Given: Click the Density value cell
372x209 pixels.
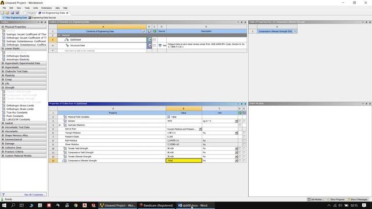Looking at the screenshot, I should click(x=184, y=121).
